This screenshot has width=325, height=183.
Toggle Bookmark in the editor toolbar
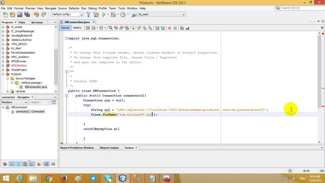(150, 28)
